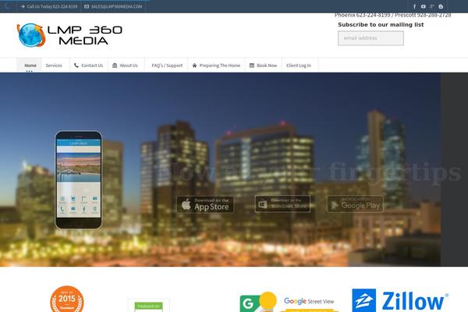The image size is (468, 312).
Task: Click the green 'Featured on' badge
Action: 149,307
